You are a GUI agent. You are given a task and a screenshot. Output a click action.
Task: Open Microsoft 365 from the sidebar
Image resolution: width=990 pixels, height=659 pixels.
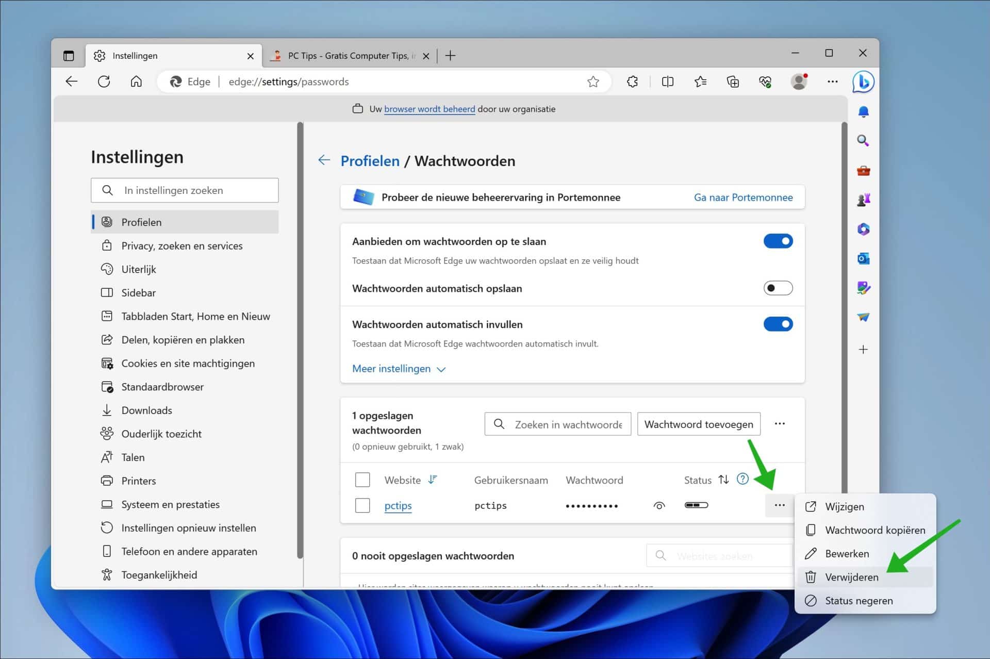(864, 229)
